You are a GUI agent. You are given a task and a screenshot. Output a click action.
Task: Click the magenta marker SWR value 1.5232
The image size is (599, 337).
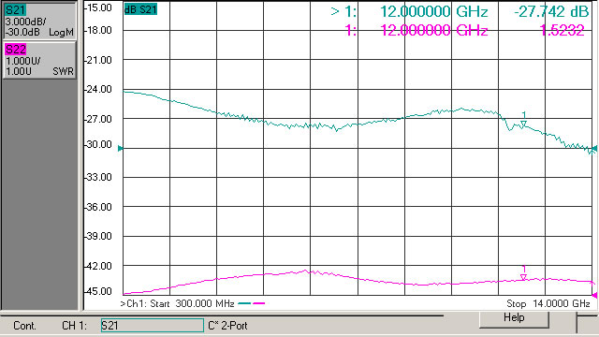[562, 30]
